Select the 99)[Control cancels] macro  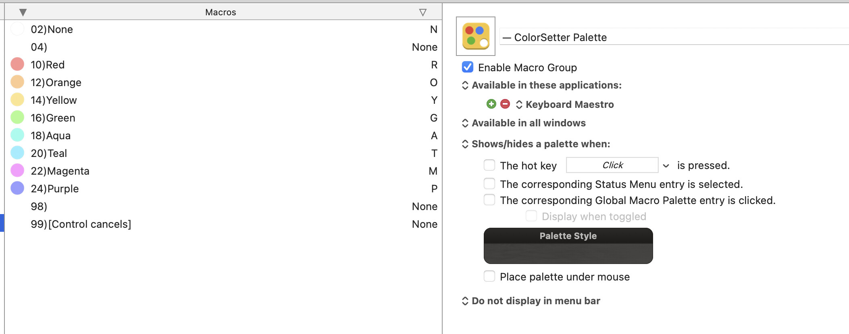(x=81, y=224)
